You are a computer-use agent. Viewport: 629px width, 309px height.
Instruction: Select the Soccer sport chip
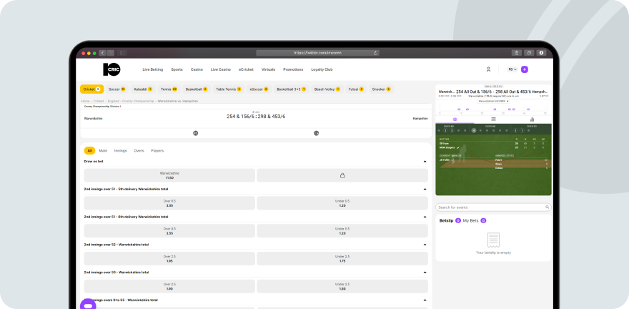(x=117, y=89)
